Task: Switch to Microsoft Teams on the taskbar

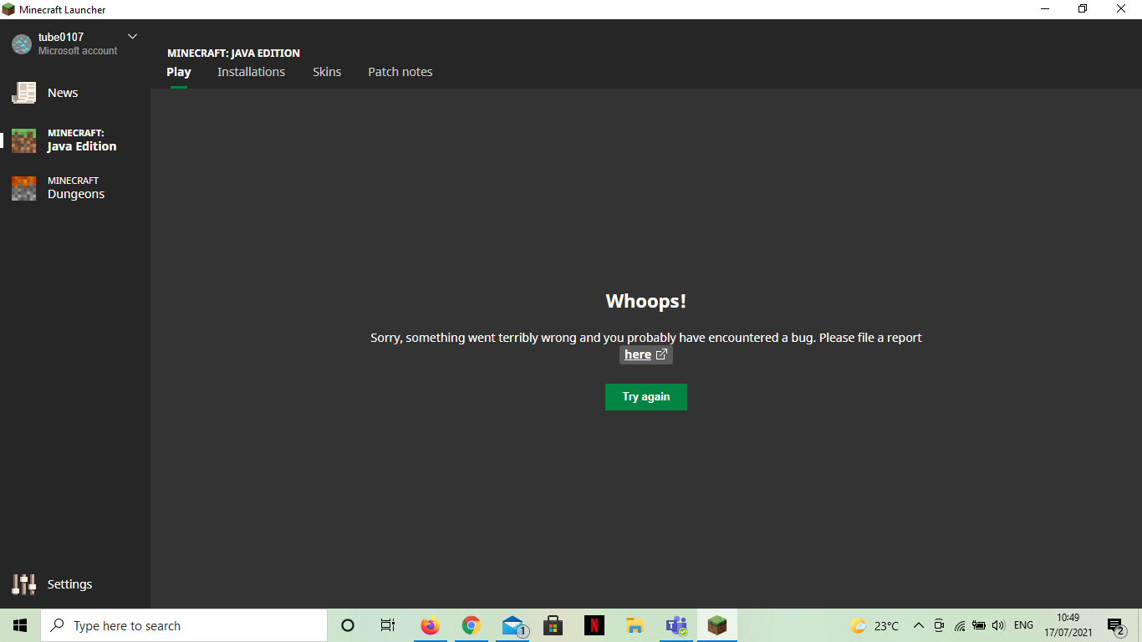Action: point(676,625)
